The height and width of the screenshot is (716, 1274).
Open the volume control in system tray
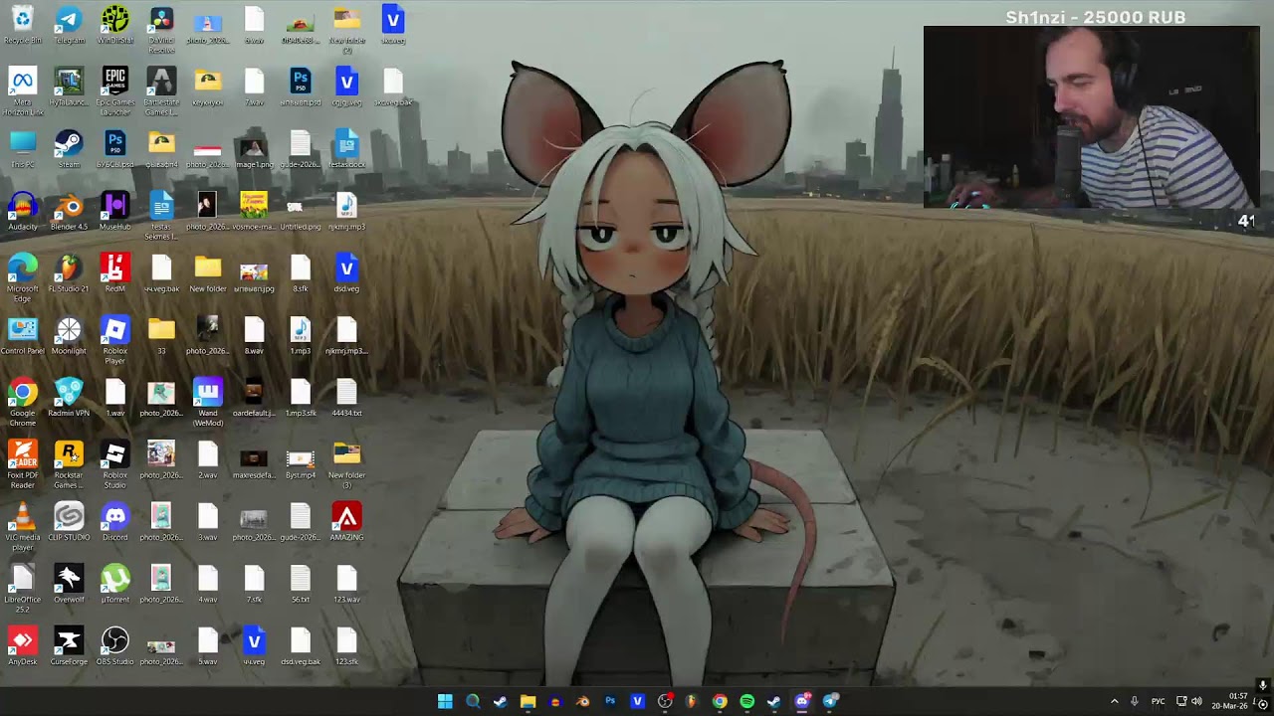1196,701
